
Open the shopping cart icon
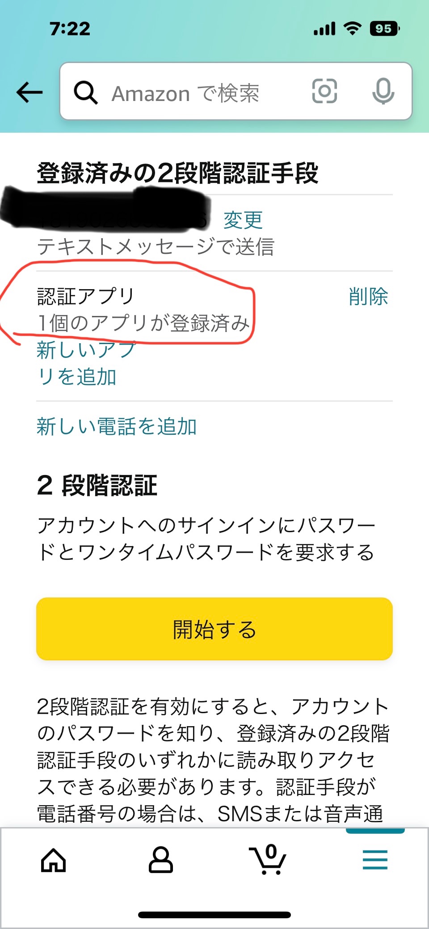[x=268, y=859]
